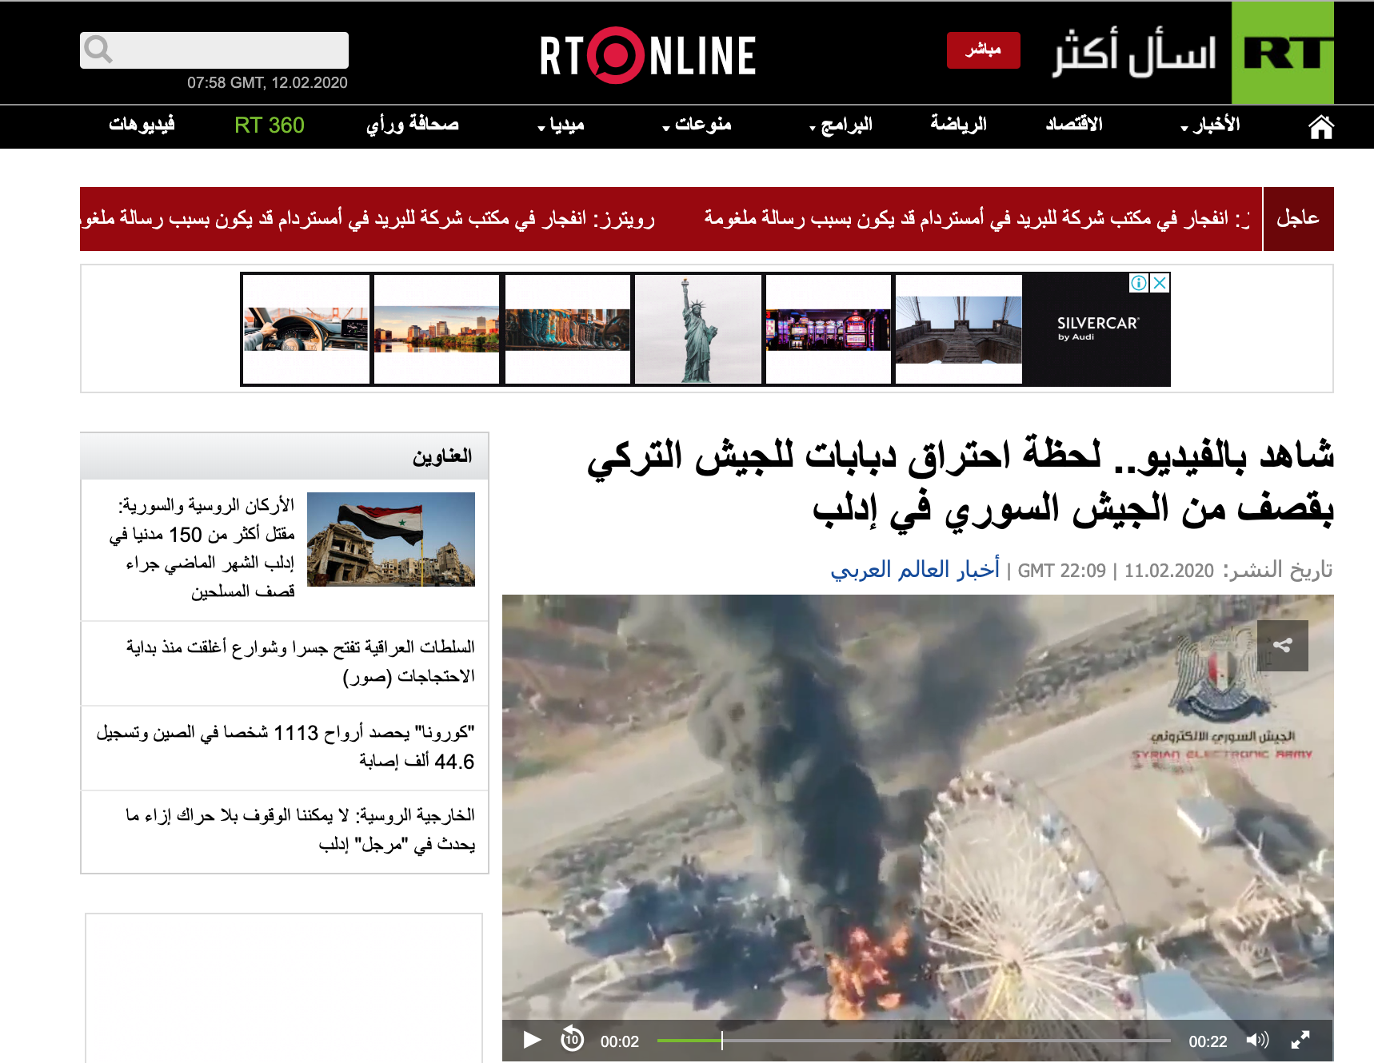Image resolution: width=1374 pixels, height=1063 pixels.
Task: Click the home icon in navigation bar
Action: [1320, 126]
